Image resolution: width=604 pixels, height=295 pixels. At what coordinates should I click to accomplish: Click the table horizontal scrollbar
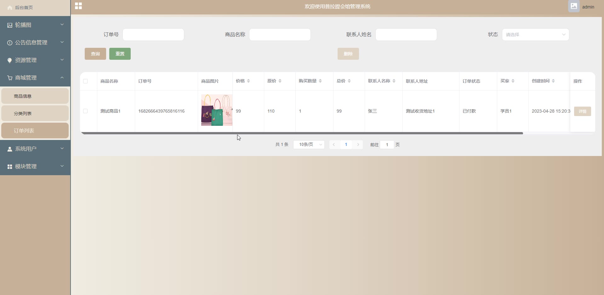(x=302, y=133)
